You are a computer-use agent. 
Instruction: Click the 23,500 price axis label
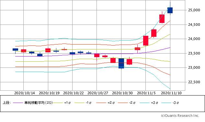point(194,53)
